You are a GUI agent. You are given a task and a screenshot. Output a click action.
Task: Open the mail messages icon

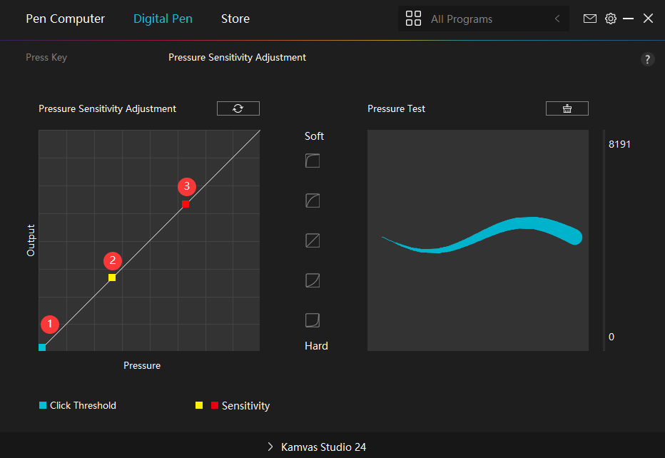(x=590, y=19)
